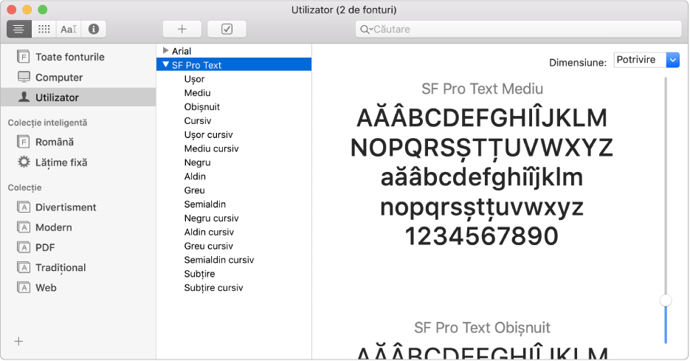Collapse the SF Pro Text family
Viewport: 690px width, 361px height.
point(165,65)
